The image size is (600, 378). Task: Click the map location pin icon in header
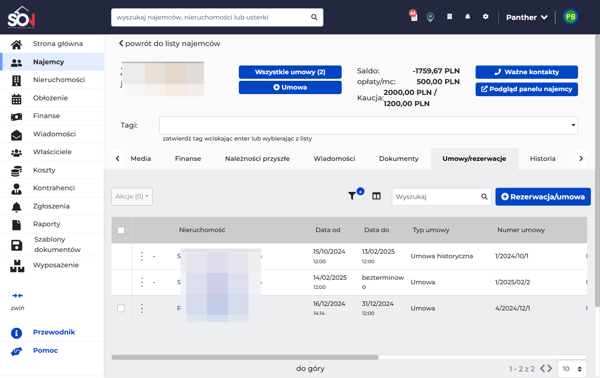pos(430,17)
